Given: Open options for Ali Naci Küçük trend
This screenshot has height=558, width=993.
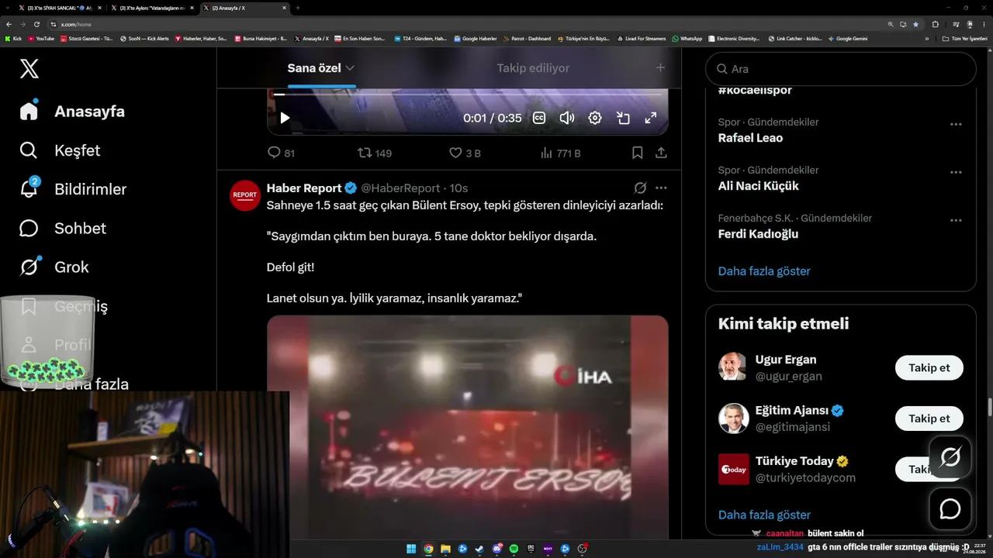Looking at the screenshot, I should tap(956, 173).
